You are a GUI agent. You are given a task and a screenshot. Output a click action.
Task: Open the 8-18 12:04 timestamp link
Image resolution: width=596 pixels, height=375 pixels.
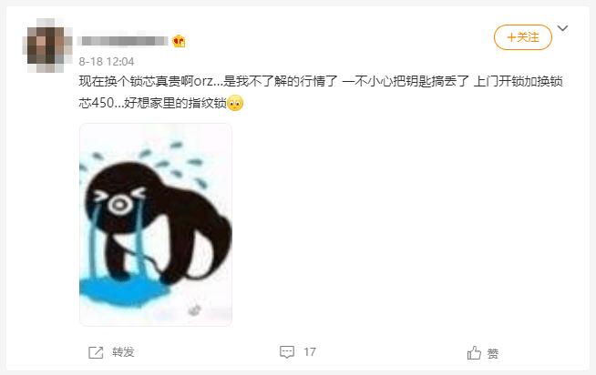point(107,62)
